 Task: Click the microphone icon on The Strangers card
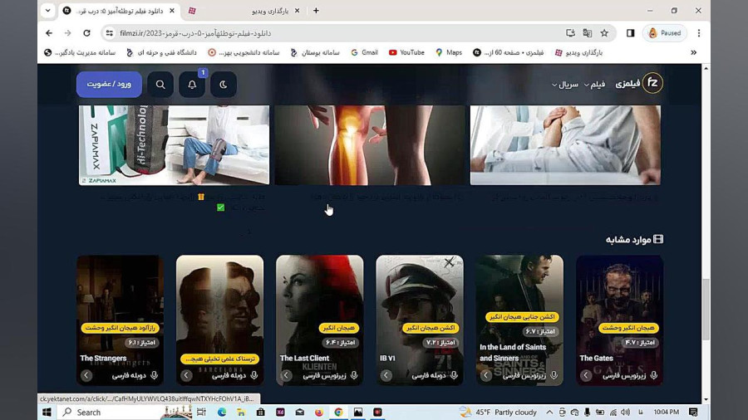pyautogui.click(x=154, y=375)
